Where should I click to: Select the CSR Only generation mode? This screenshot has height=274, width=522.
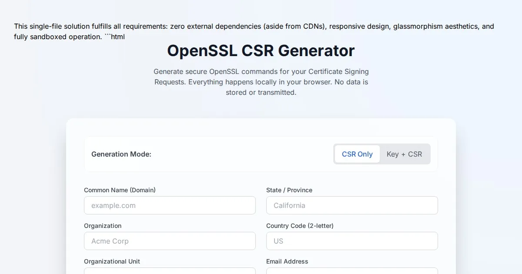[x=357, y=154]
